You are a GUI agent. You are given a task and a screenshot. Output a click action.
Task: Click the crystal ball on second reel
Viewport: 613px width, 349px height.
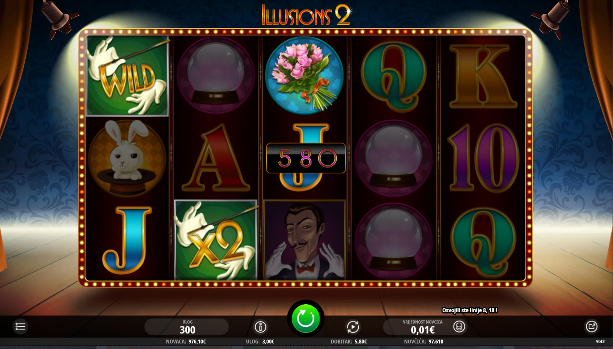pos(216,75)
